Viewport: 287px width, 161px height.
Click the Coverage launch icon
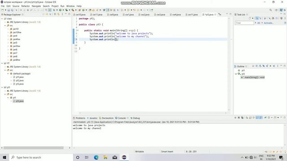tap(66, 10)
